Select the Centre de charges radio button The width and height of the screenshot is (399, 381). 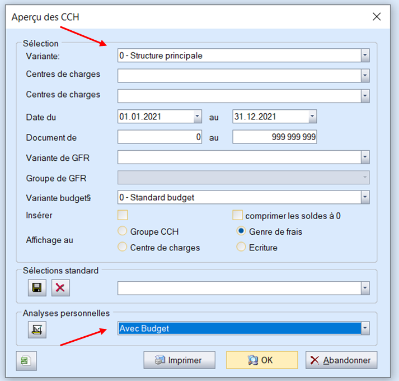click(123, 247)
